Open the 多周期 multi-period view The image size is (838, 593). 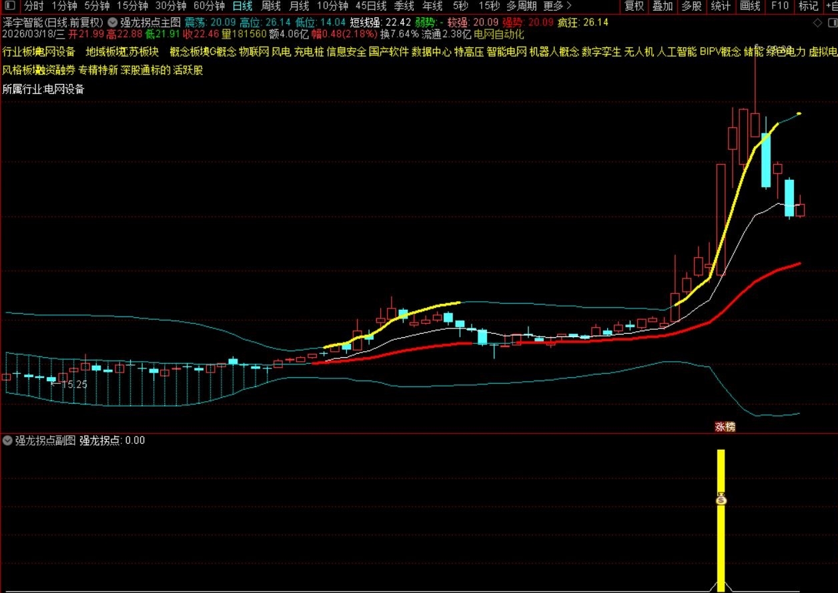(522, 6)
